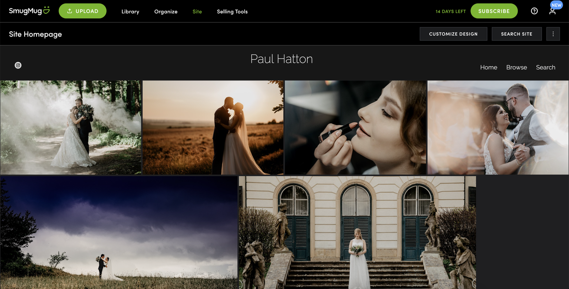Go to the Home link on Paul Hatton's site
Screen dimensions: 569x289
pyautogui.click(x=488, y=67)
